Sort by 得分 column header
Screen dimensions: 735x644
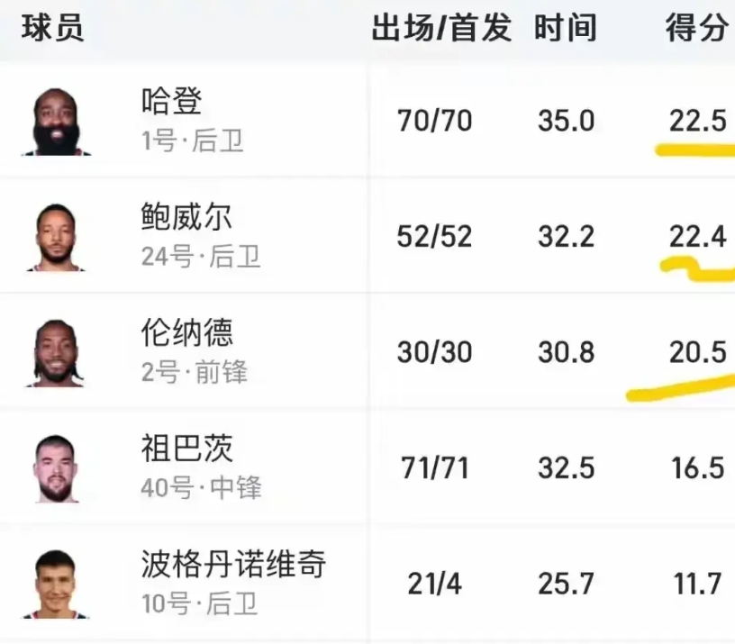pos(696,28)
